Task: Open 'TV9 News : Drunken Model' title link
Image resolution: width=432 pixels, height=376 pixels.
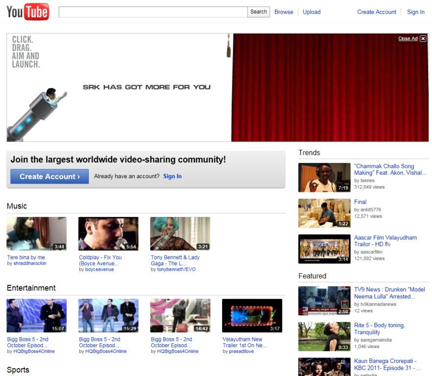Action: coord(389,293)
